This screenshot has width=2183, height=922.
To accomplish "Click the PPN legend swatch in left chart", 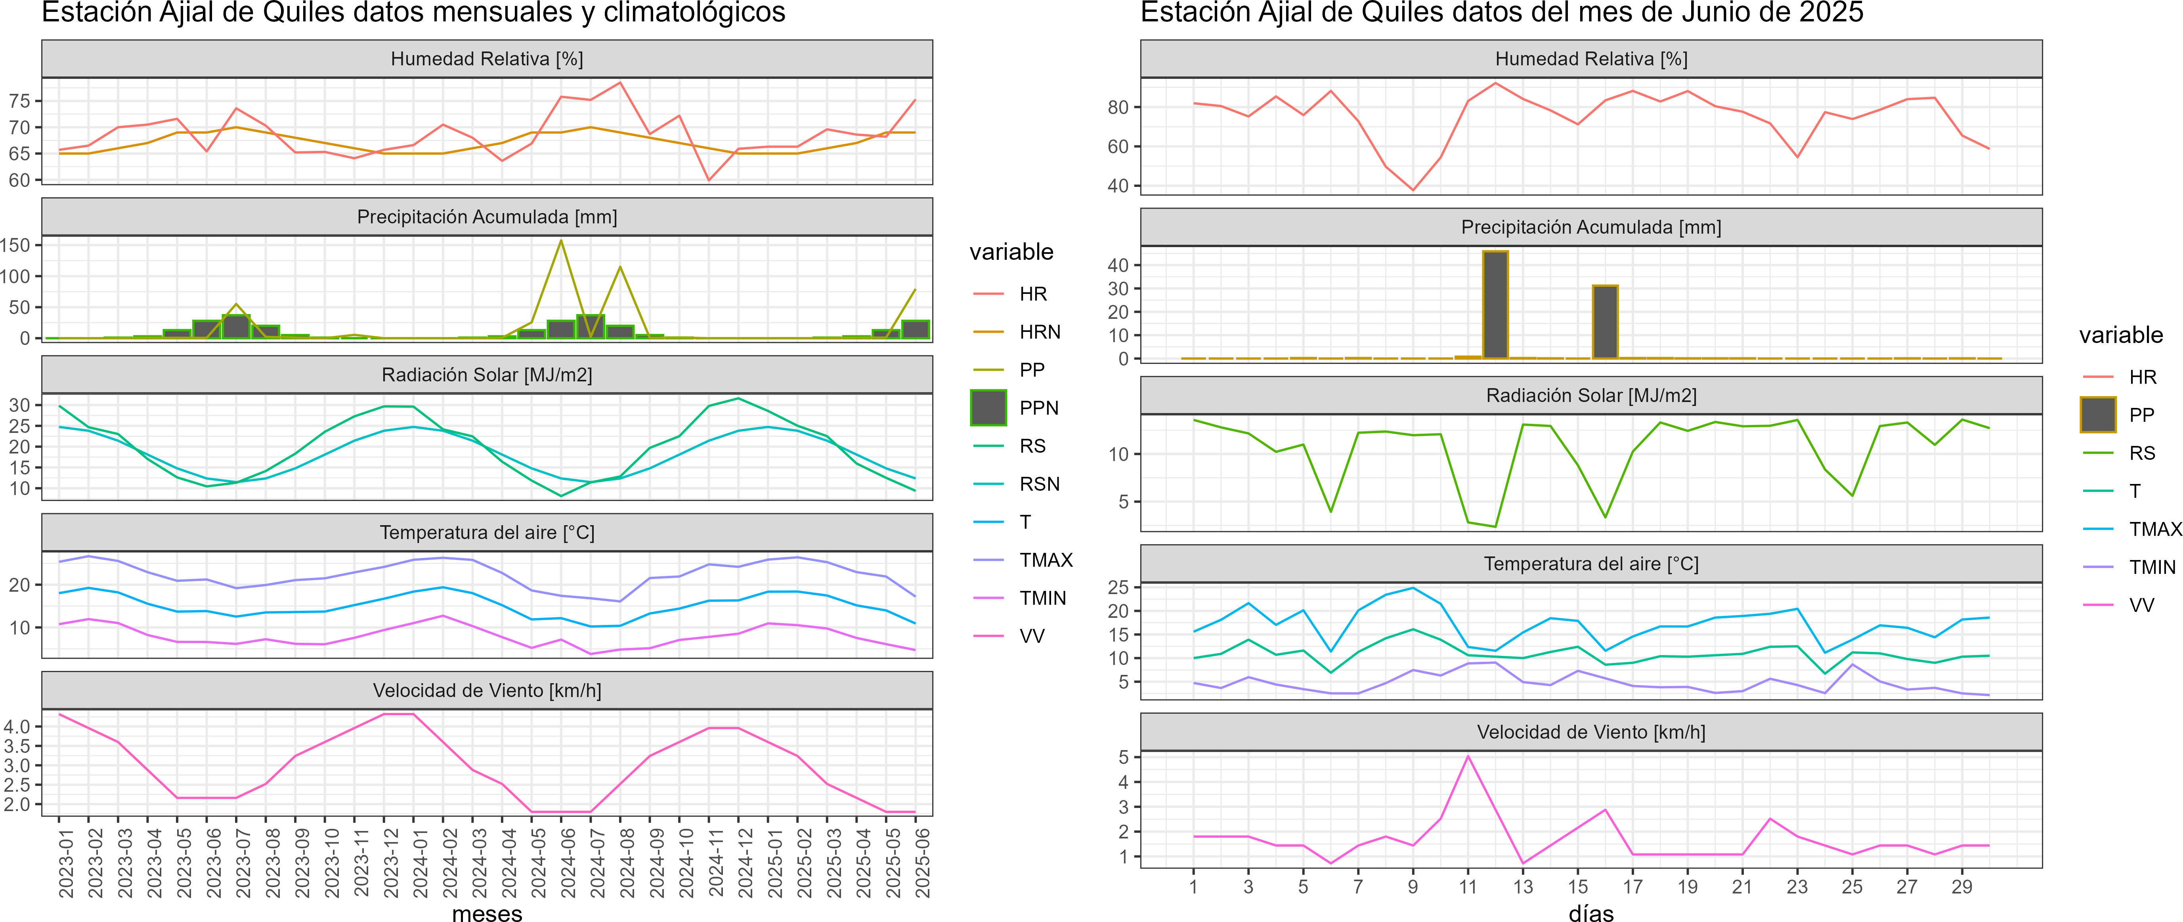I will click(988, 407).
